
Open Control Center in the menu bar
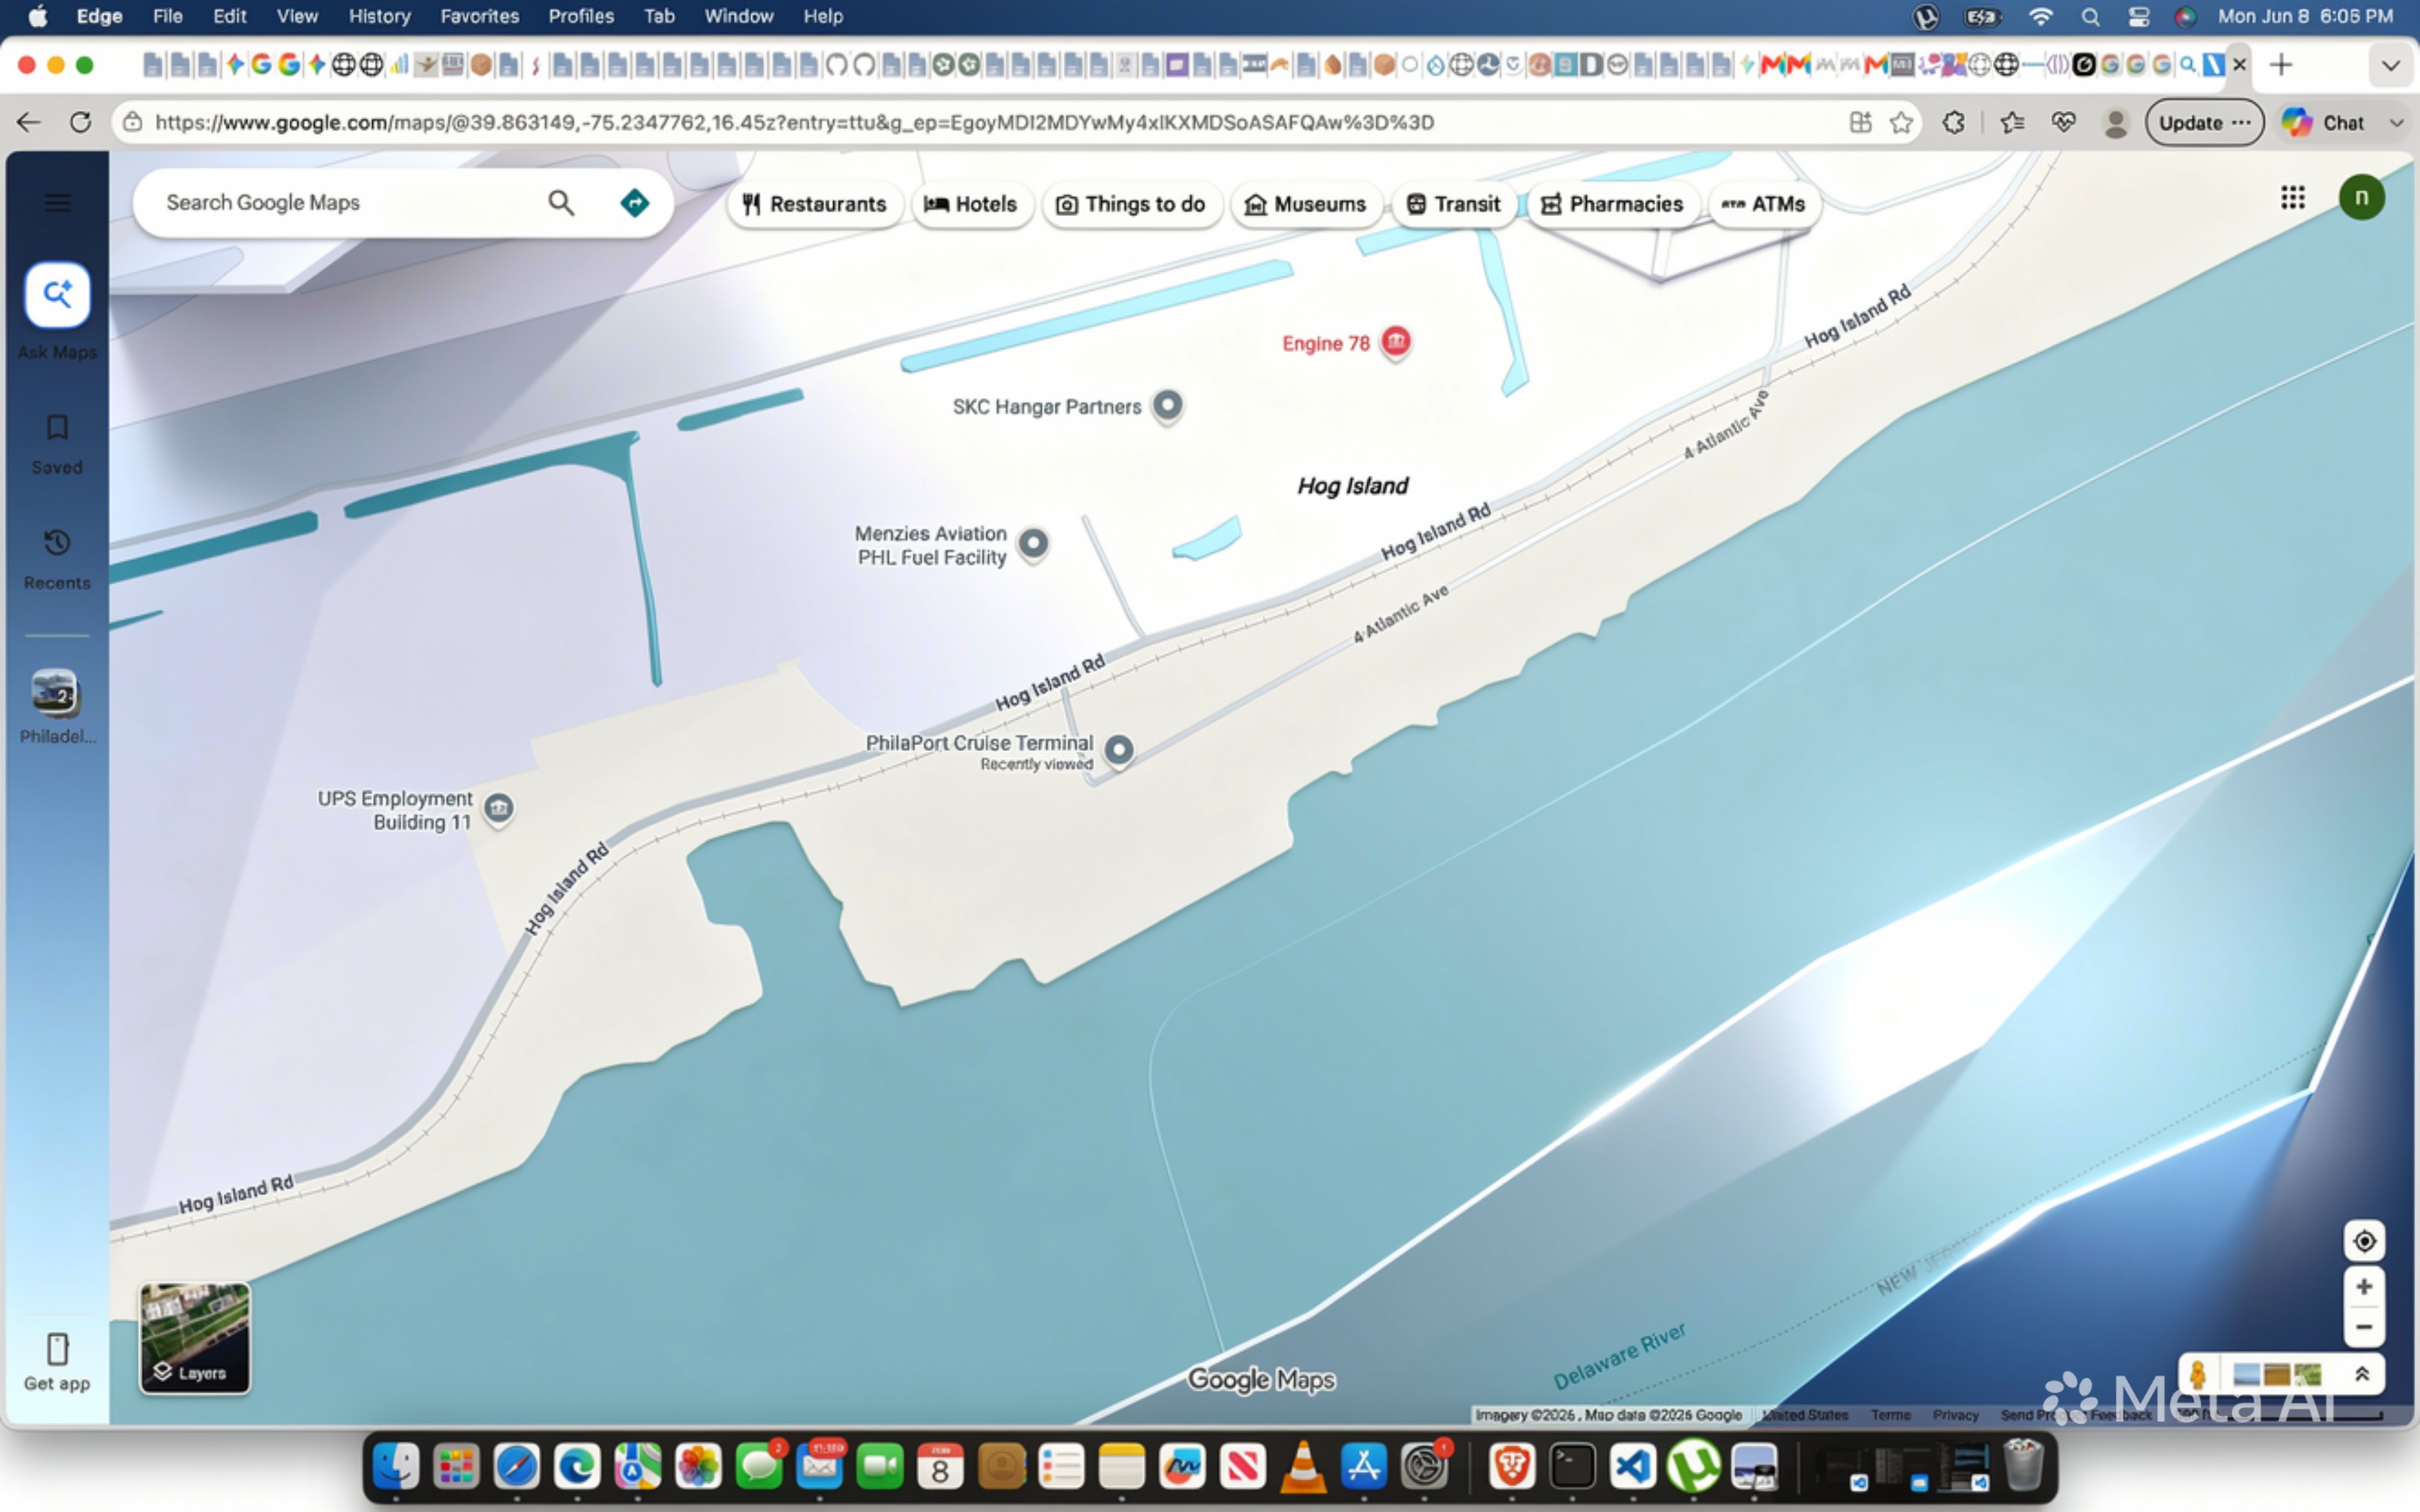coord(2138,16)
